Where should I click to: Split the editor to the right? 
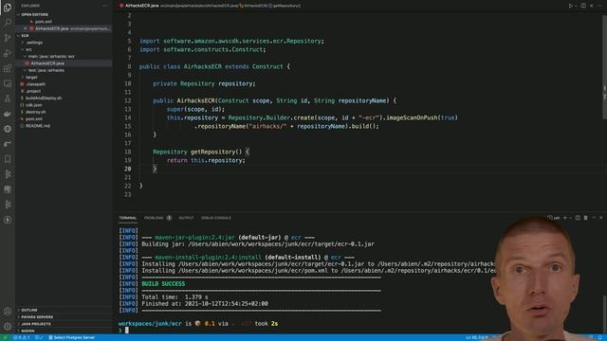(x=583, y=6)
